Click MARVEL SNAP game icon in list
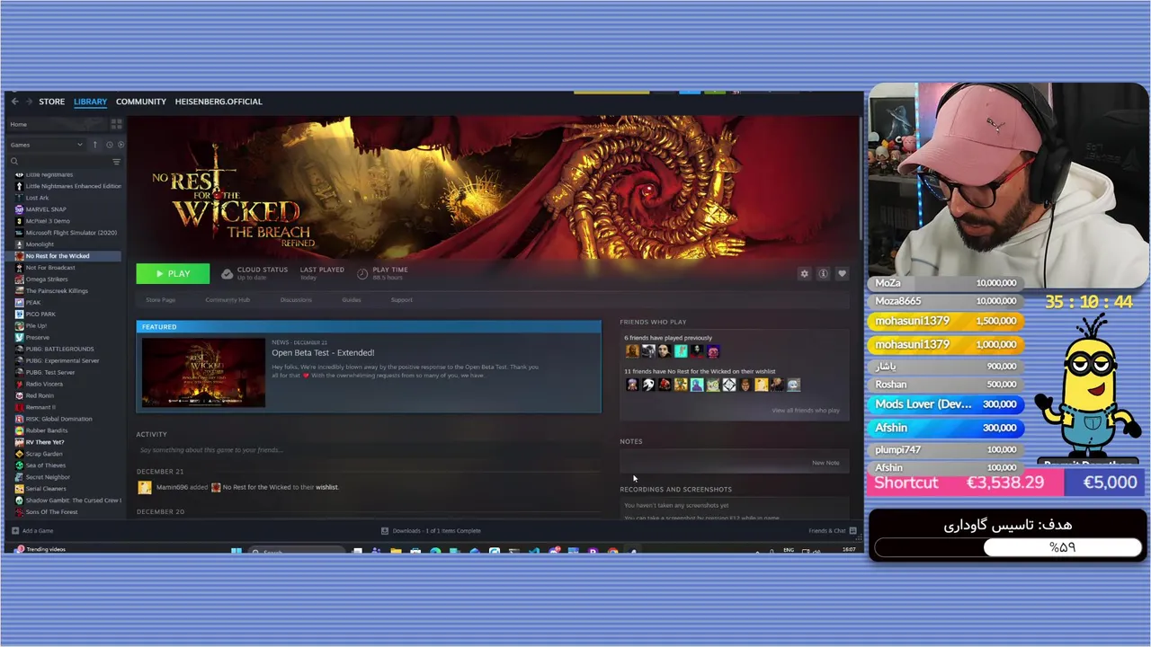Viewport: 1151px width, 647px height. pyautogui.click(x=19, y=209)
